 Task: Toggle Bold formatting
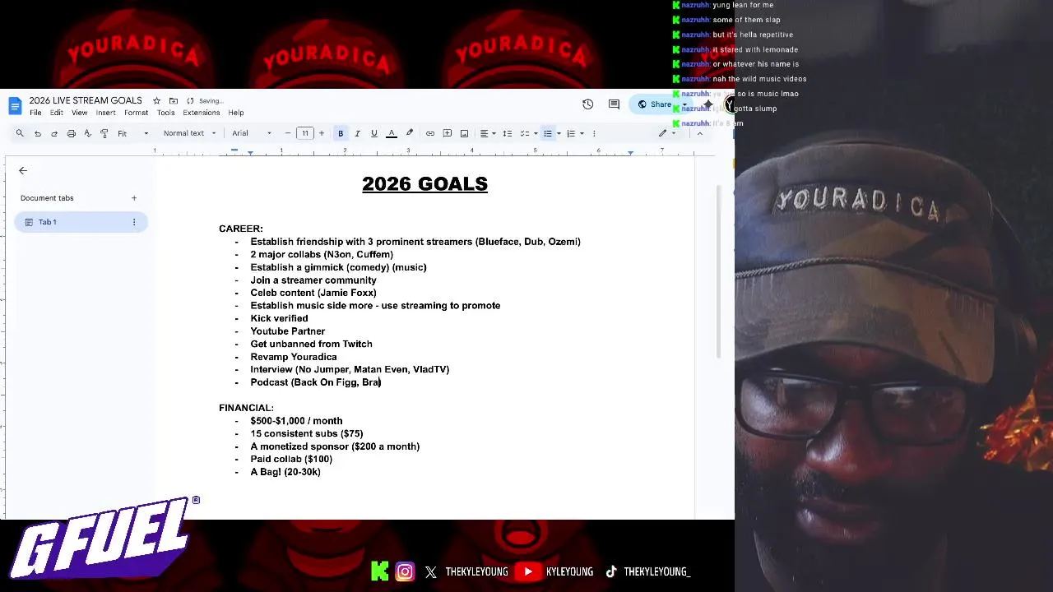(341, 133)
